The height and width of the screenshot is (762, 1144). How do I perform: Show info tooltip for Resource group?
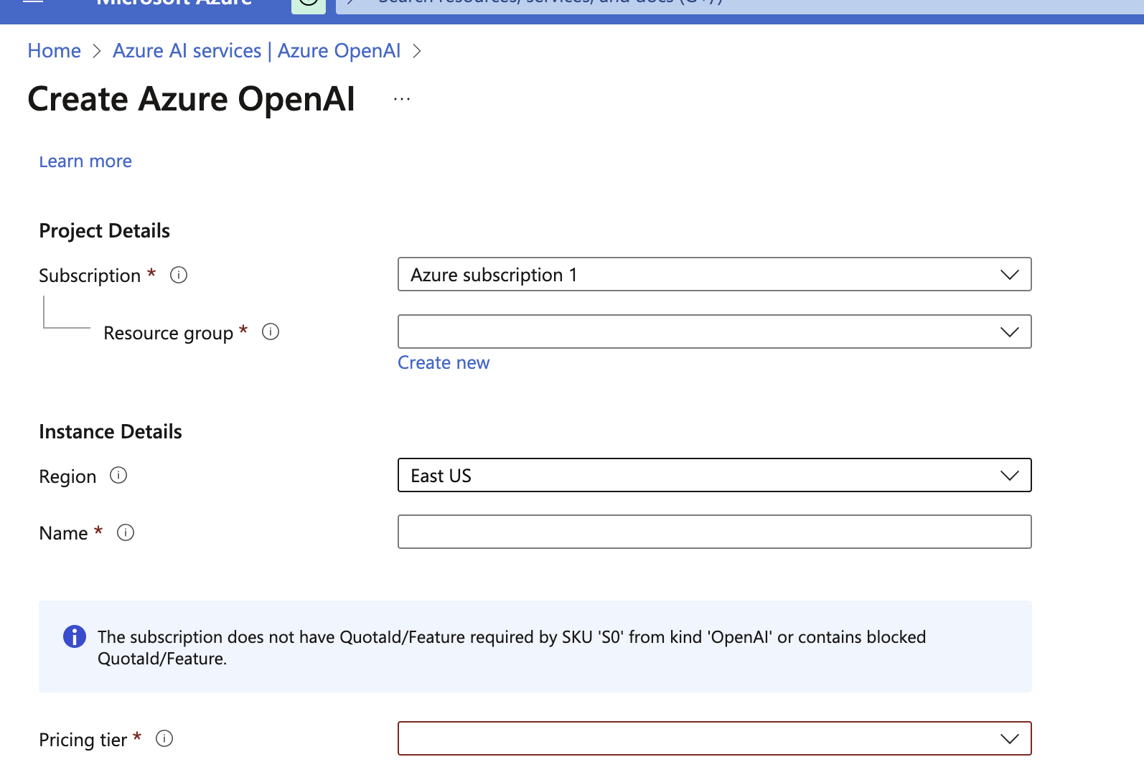point(271,331)
